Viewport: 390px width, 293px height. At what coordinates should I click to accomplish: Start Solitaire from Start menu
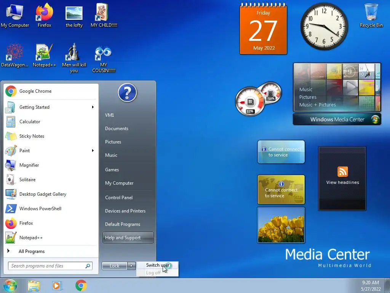51,180
